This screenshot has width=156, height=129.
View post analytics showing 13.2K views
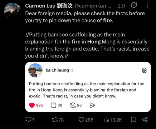(113, 120)
